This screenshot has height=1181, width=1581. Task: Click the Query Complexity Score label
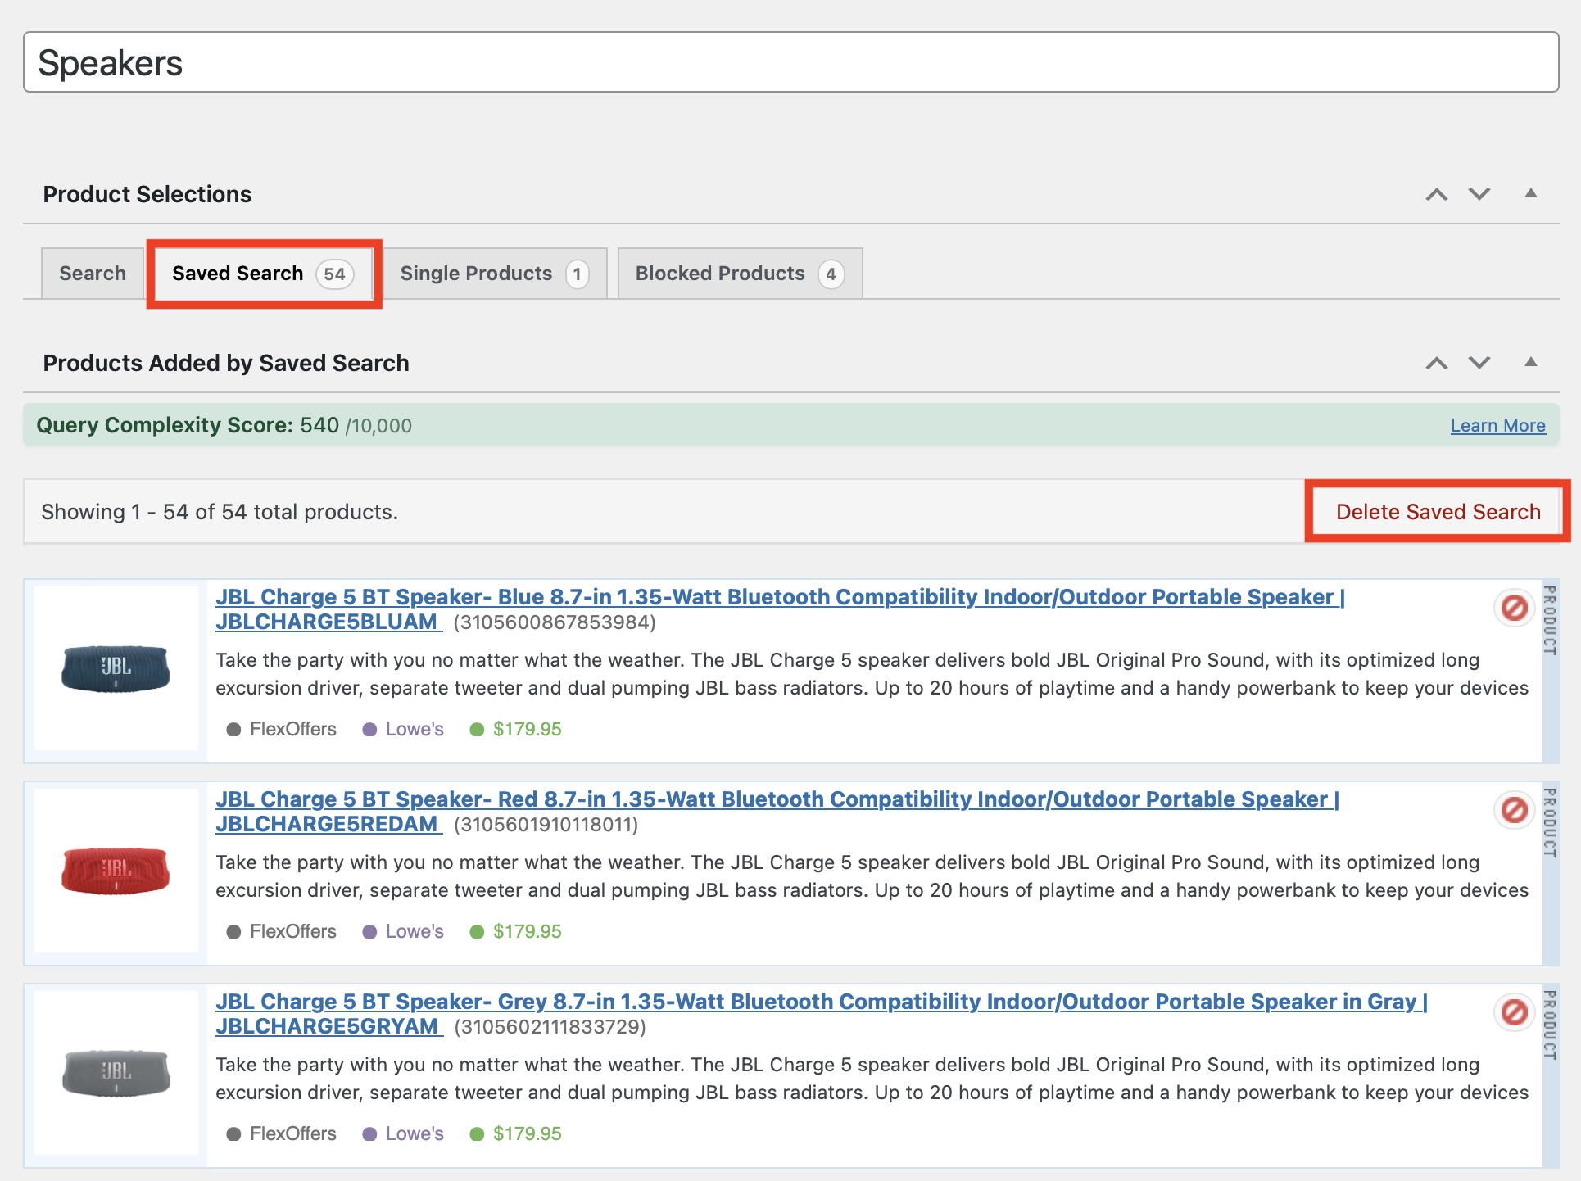point(165,425)
